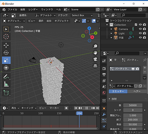Select the Rotate tool
The image size is (148, 134).
pos(6,53)
